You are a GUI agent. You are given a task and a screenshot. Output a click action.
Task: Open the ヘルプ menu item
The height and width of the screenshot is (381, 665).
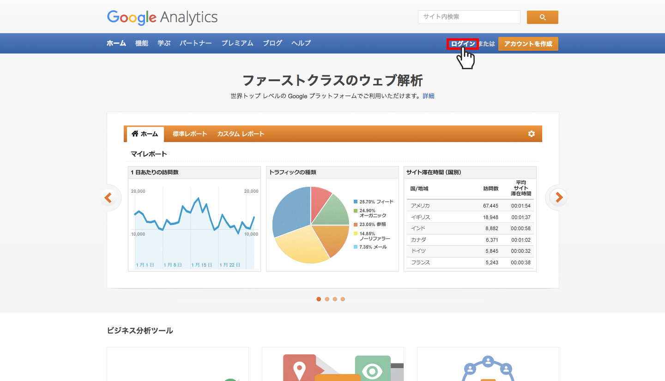[x=301, y=43]
